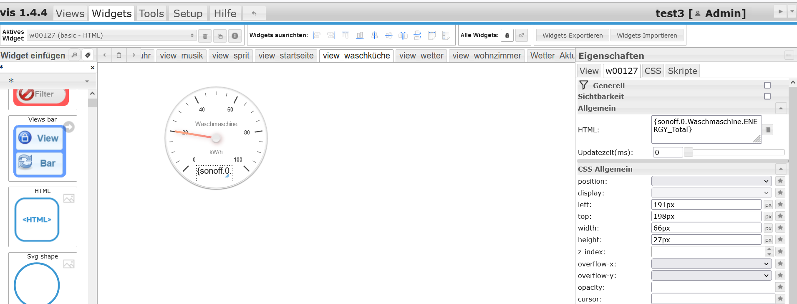The height and width of the screenshot is (304, 797).
Task: Click the star icon for the width property
Action: click(x=780, y=228)
